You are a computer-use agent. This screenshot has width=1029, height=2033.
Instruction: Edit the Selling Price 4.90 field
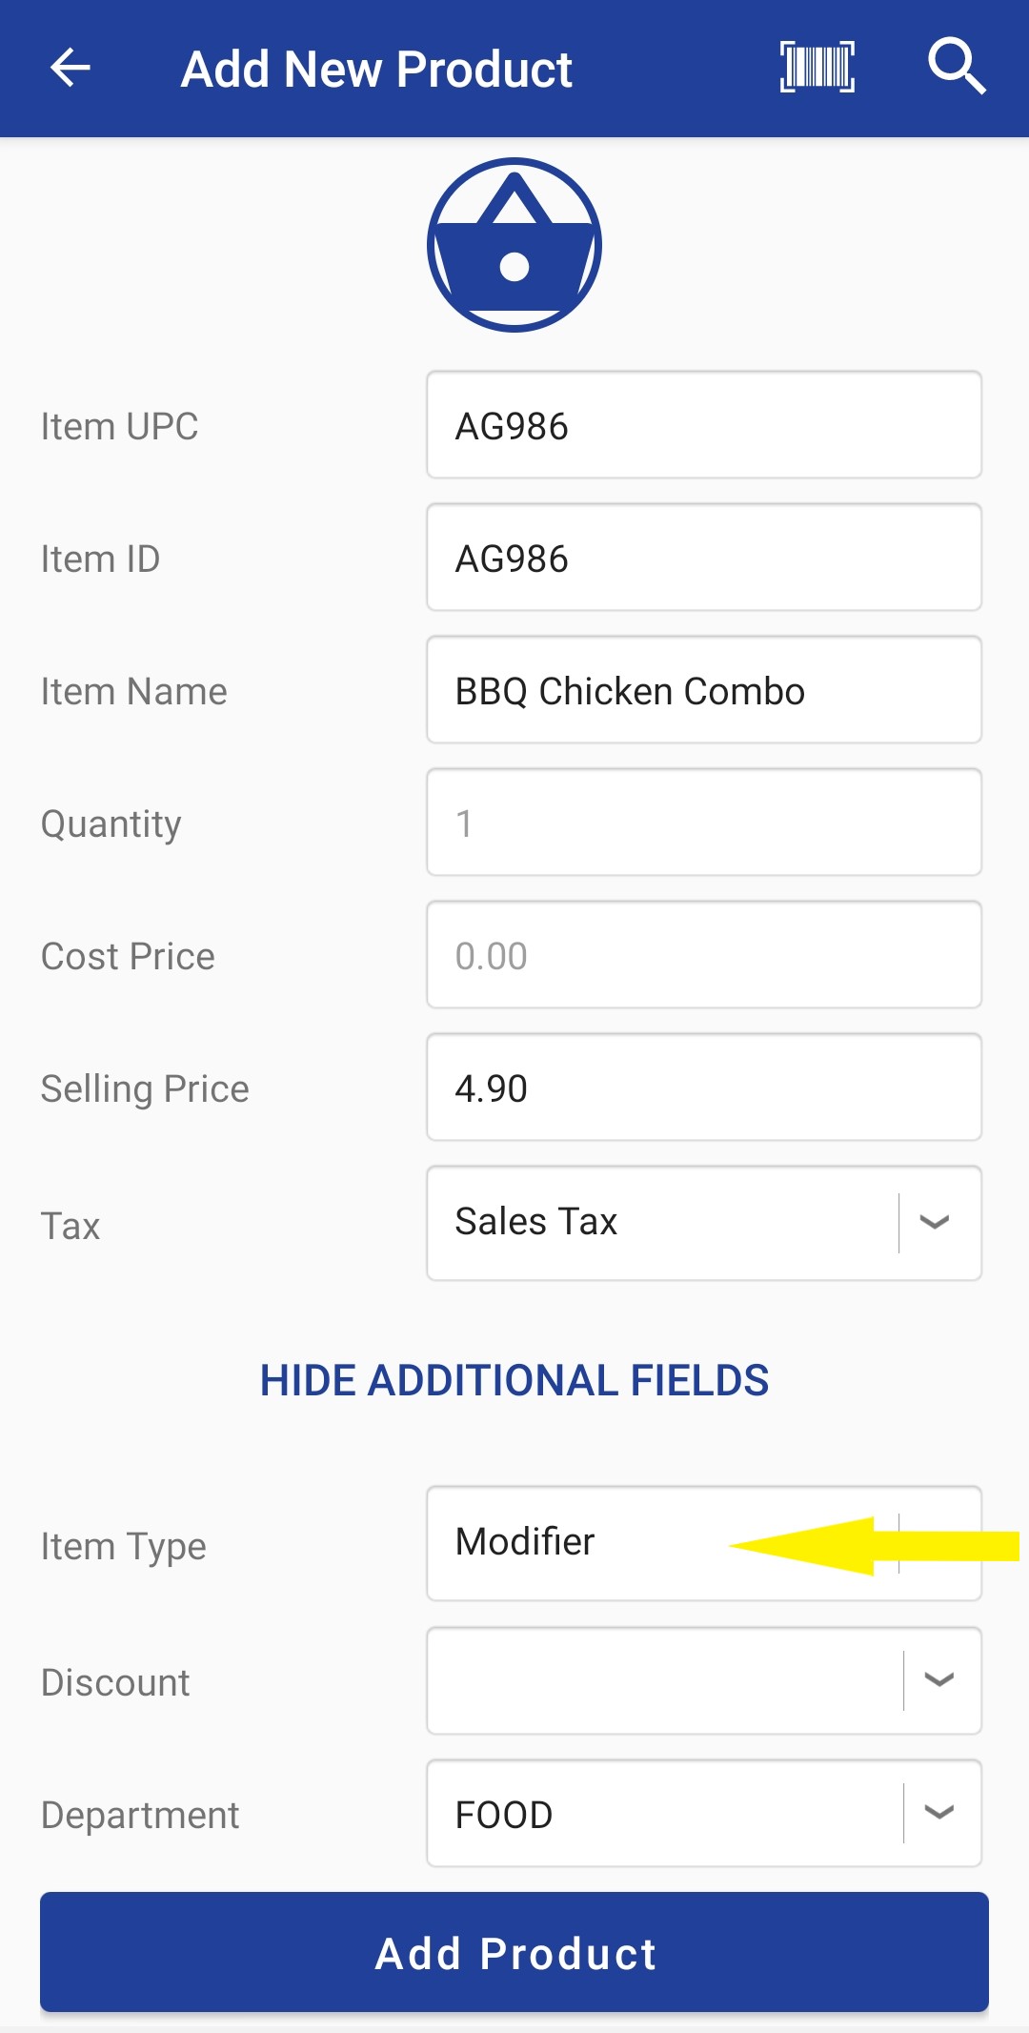(x=703, y=1088)
